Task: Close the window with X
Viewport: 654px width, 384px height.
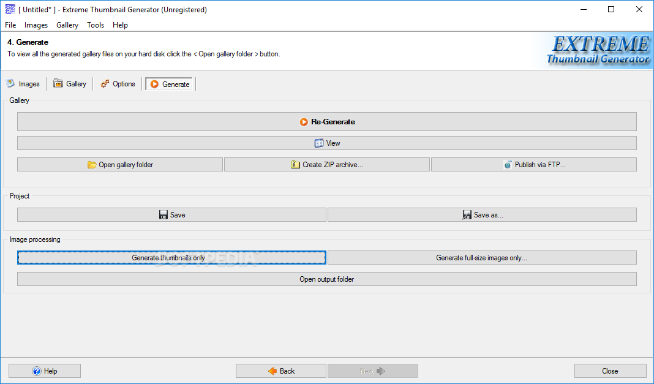Action: point(639,9)
